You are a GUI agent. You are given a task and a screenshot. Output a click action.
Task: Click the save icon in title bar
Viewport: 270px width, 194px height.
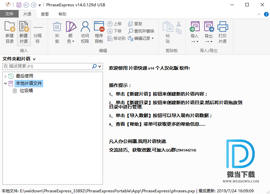[19, 5]
